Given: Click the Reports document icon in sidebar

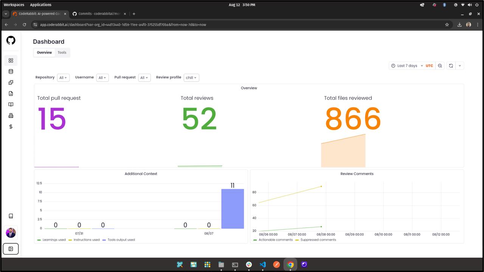Looking at the screenshot, I should pyautogui.click(x=11, y=93).
